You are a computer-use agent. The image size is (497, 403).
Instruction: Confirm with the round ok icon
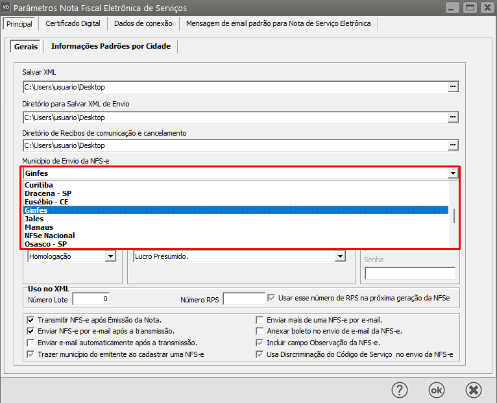437,389
